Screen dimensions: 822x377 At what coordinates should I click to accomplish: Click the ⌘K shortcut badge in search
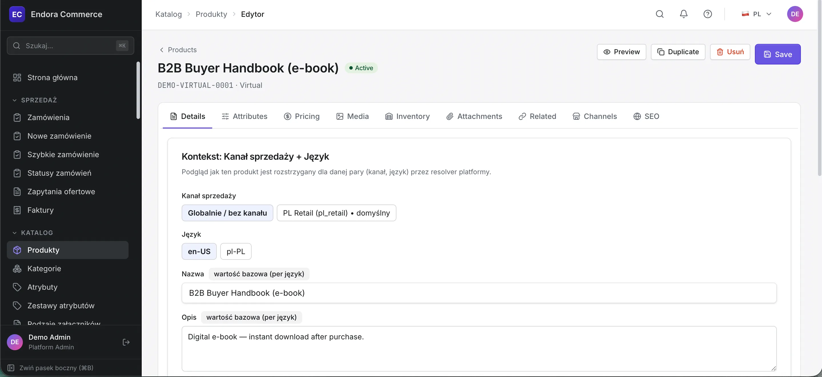pos(122,46)
